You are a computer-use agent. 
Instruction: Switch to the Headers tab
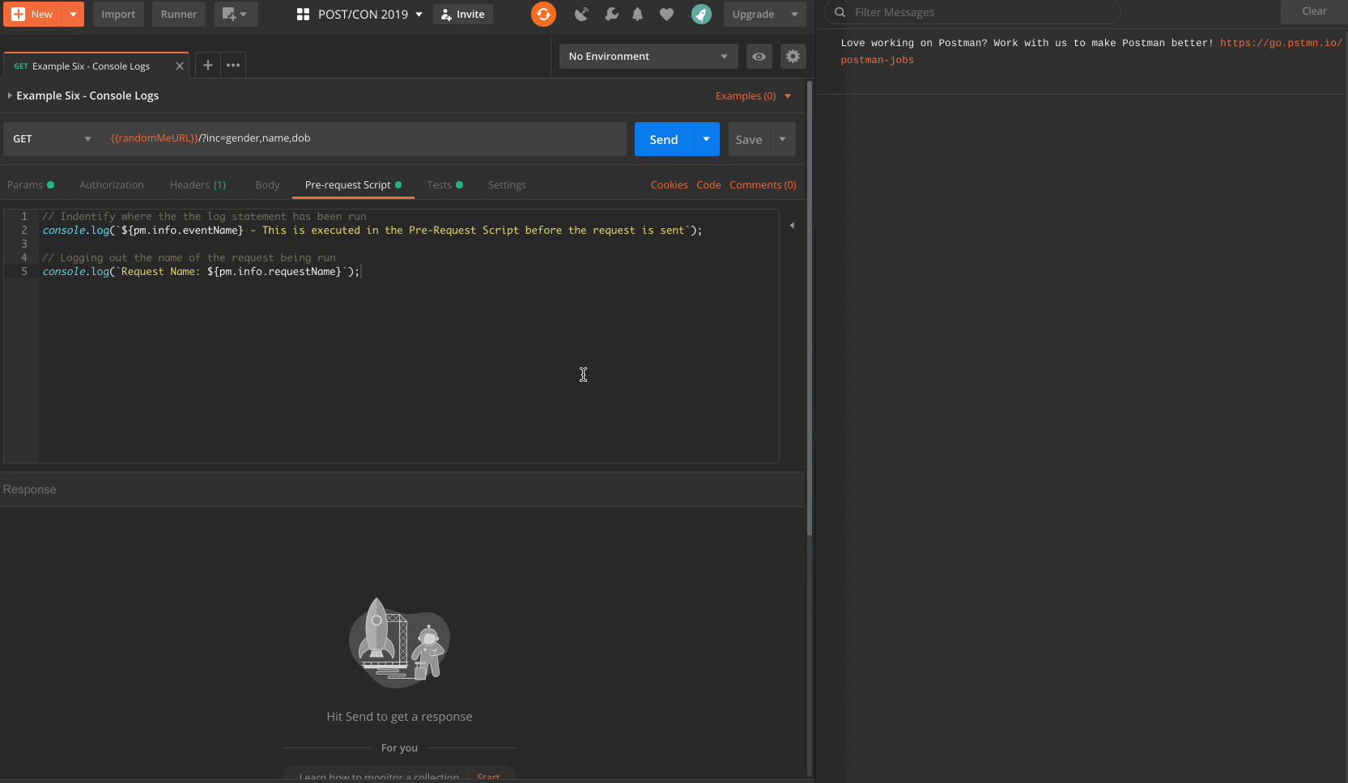click(198, 184)
